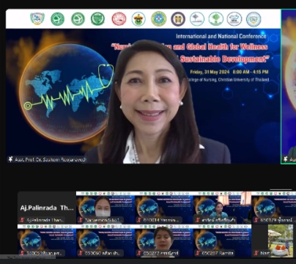Click the muted mic icon on the partially visible right speaker tile
Image resolution: width=296 pixels, height=264 pixels.
tap(285, 159)
